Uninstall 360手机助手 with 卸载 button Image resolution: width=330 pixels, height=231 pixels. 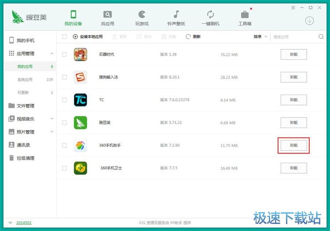point(293,145)
